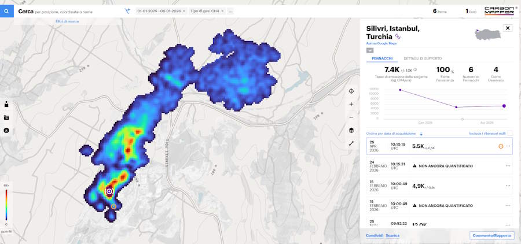This screenshot has height=244, width=521.
Task: Click the hollow marker on chart time axis
Action: pos(462,119)
